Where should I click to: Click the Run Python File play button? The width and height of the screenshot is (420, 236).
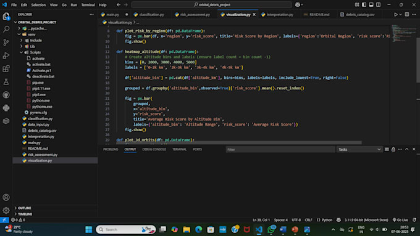click(396, 14)
